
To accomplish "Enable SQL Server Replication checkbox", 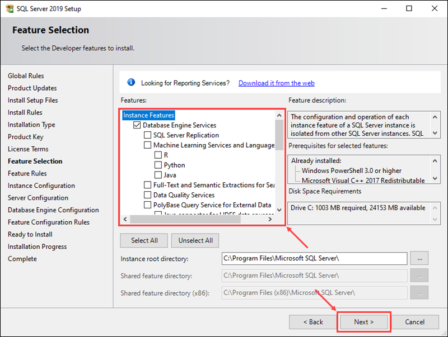I will 147,135.
